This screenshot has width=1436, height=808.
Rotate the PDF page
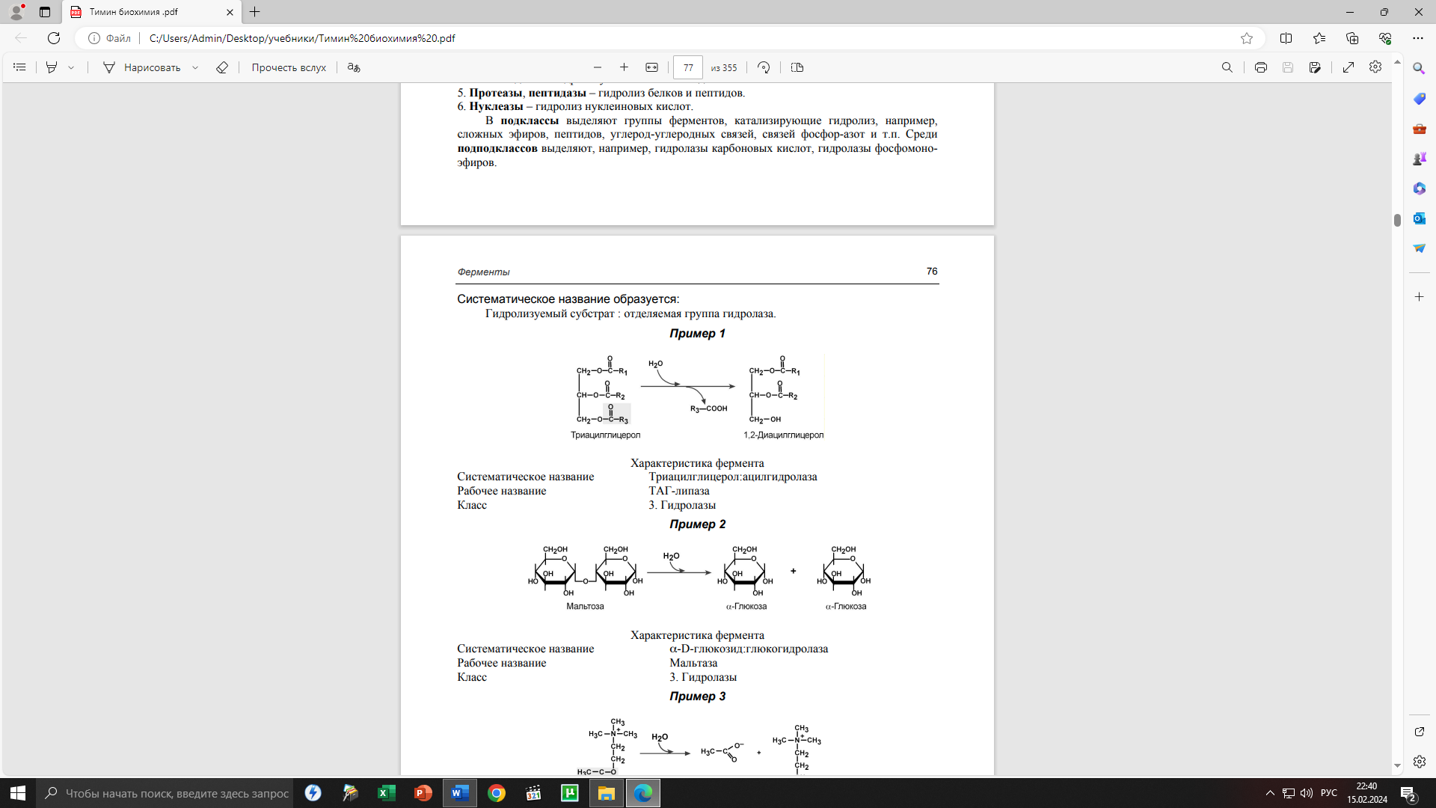point(764,67)
